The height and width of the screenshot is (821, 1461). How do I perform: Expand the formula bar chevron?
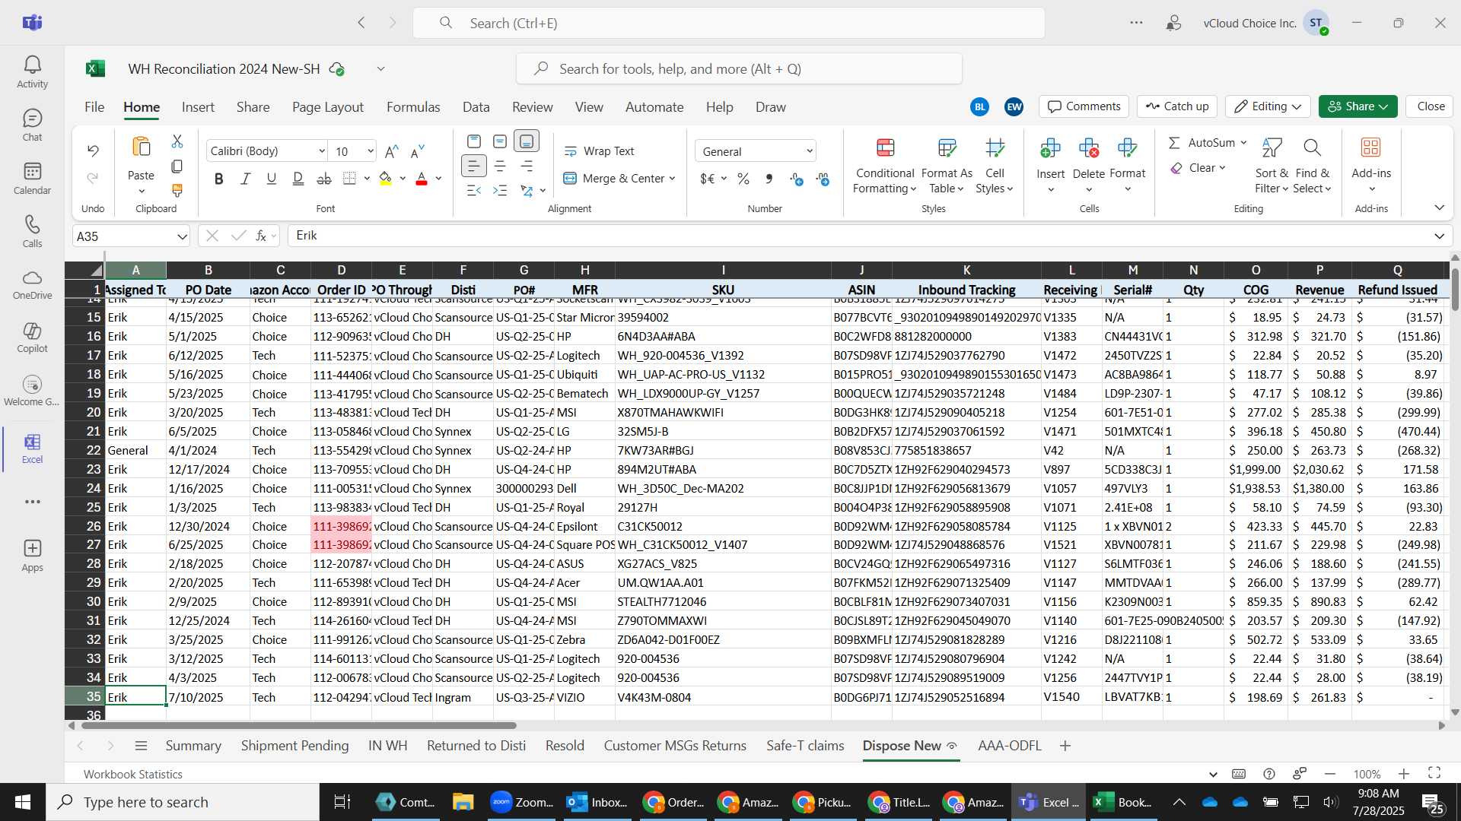[1439, 236]
